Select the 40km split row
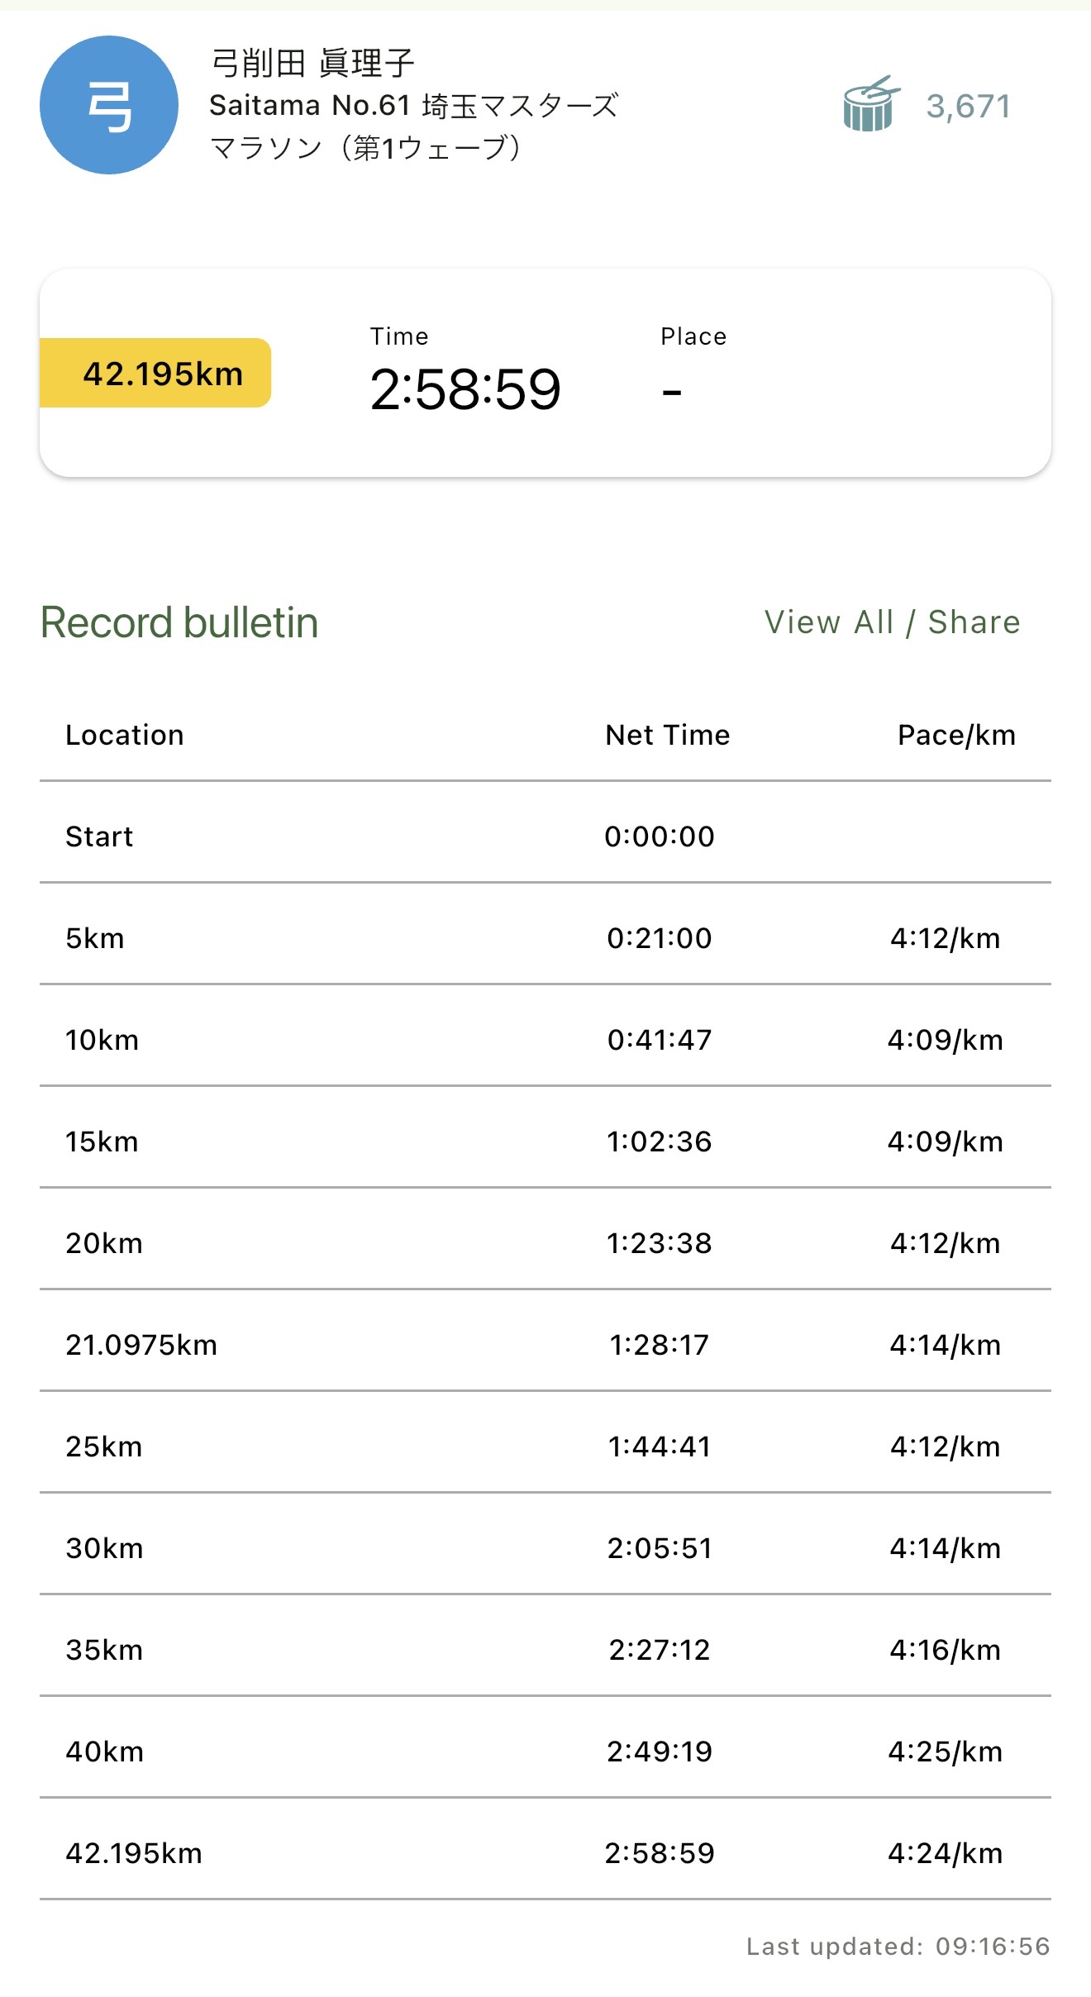The height and width of the screenshot is (1997, 1091). 545,1752
